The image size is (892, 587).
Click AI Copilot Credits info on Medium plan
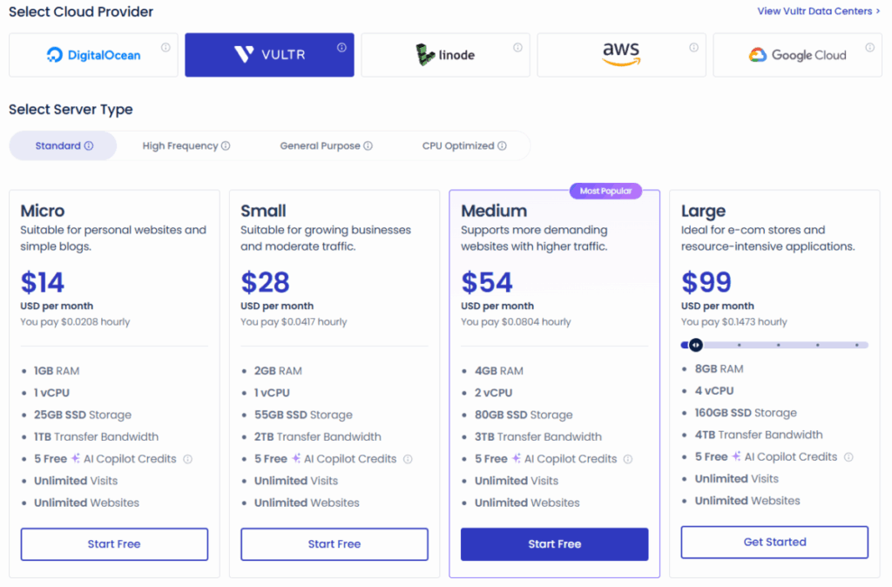(627, 458)
